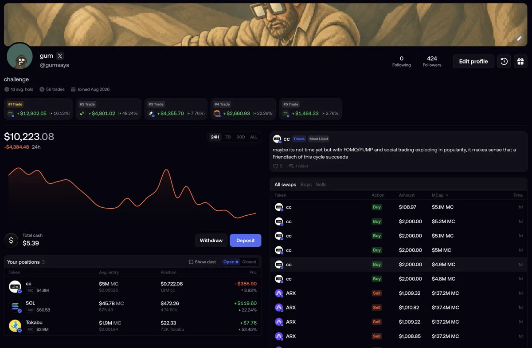Screen dimensions: 532x348
Task: Click the Withdraw button
Action: (x=211, y=241)
